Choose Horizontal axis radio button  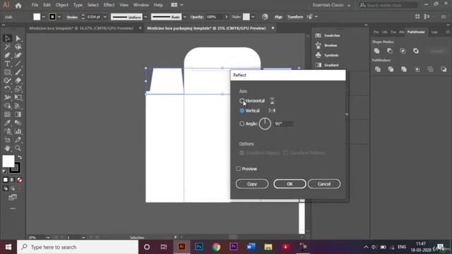[x=242, y=100]
